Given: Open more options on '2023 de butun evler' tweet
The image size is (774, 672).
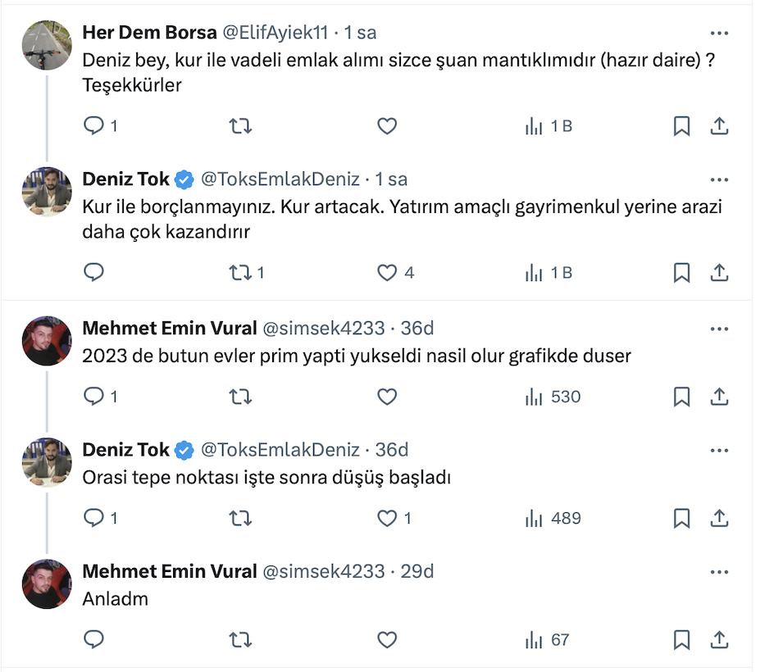Looking at the screenshot, I should (719, 329).
